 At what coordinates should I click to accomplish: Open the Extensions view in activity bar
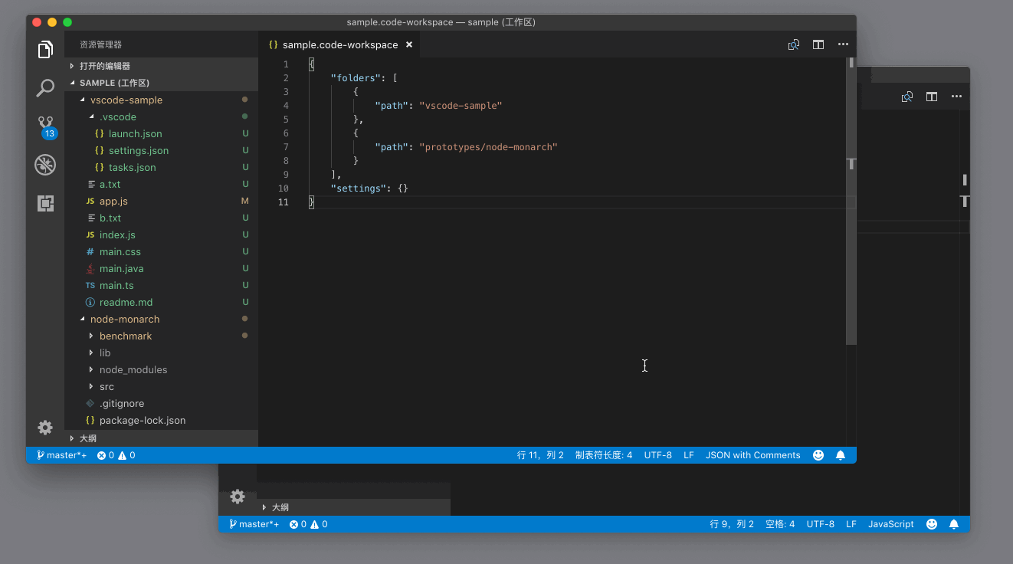pyautogui.click(x=45, y=203)
